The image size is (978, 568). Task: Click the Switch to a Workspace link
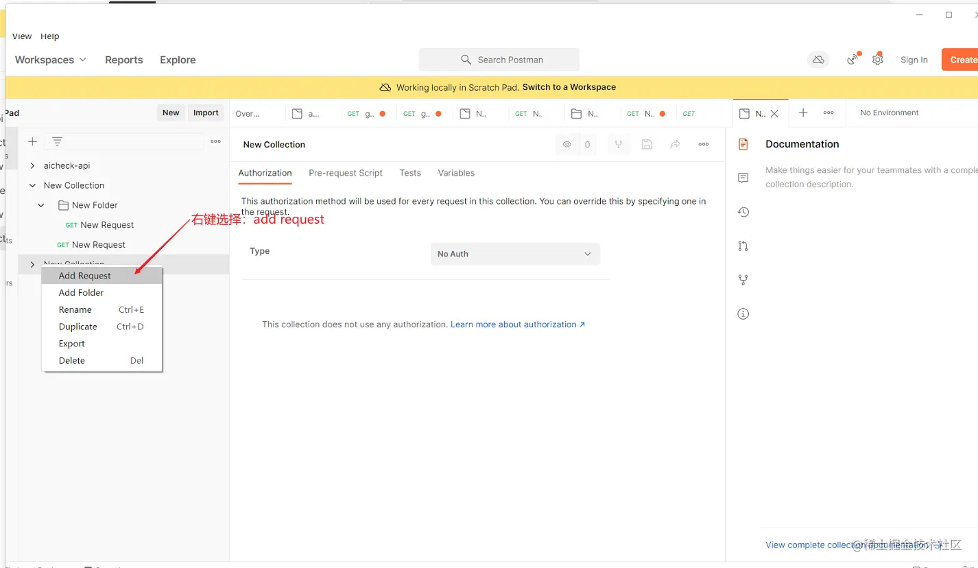[569, 87]
